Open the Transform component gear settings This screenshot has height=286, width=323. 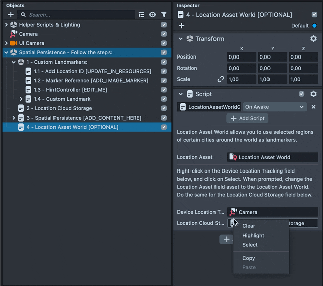(313, 39)
